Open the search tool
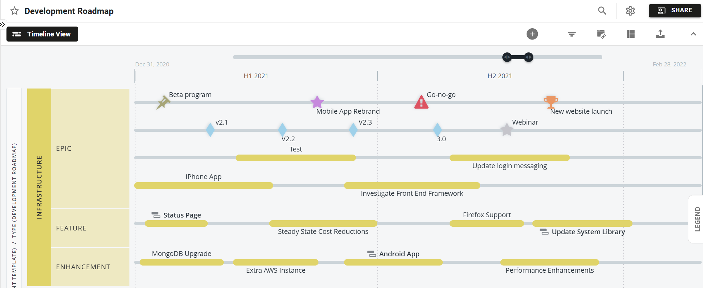This screenshot has height=288, width=703. pos(602,11)
